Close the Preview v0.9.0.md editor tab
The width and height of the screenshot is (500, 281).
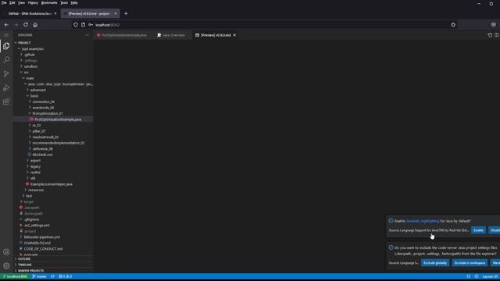234,35
